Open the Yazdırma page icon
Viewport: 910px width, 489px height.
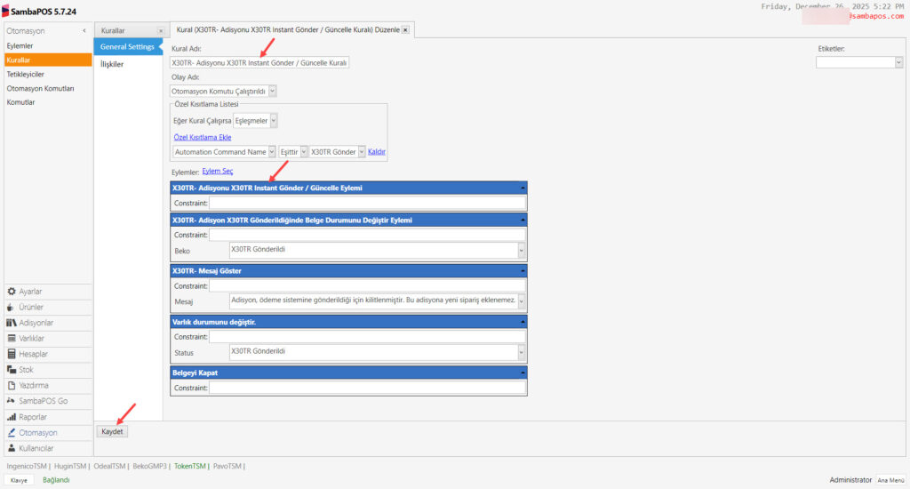click(12, 386)
